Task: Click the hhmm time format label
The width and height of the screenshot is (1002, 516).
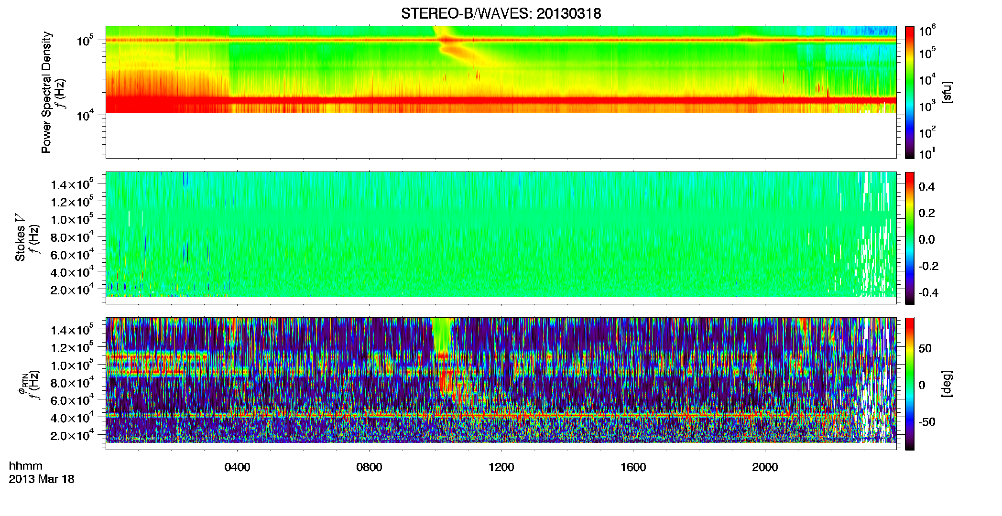Action: 26,466
